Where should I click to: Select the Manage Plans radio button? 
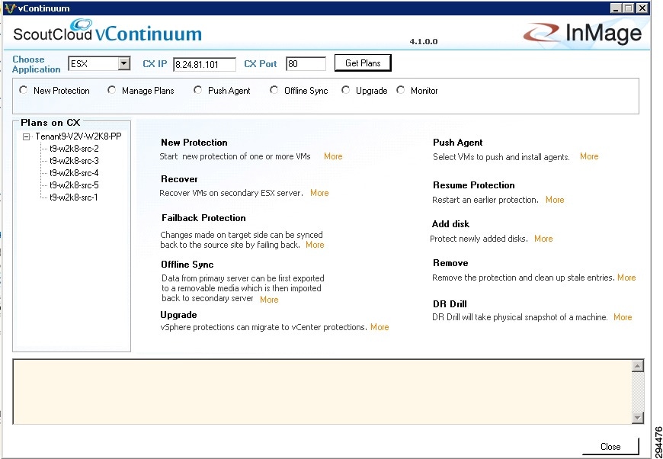(111, 90)
